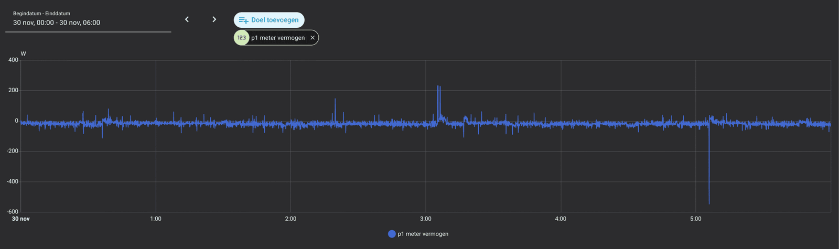Click the 30 nov axis date label
This screenshot has width=839, height=249.
[21, 219]
